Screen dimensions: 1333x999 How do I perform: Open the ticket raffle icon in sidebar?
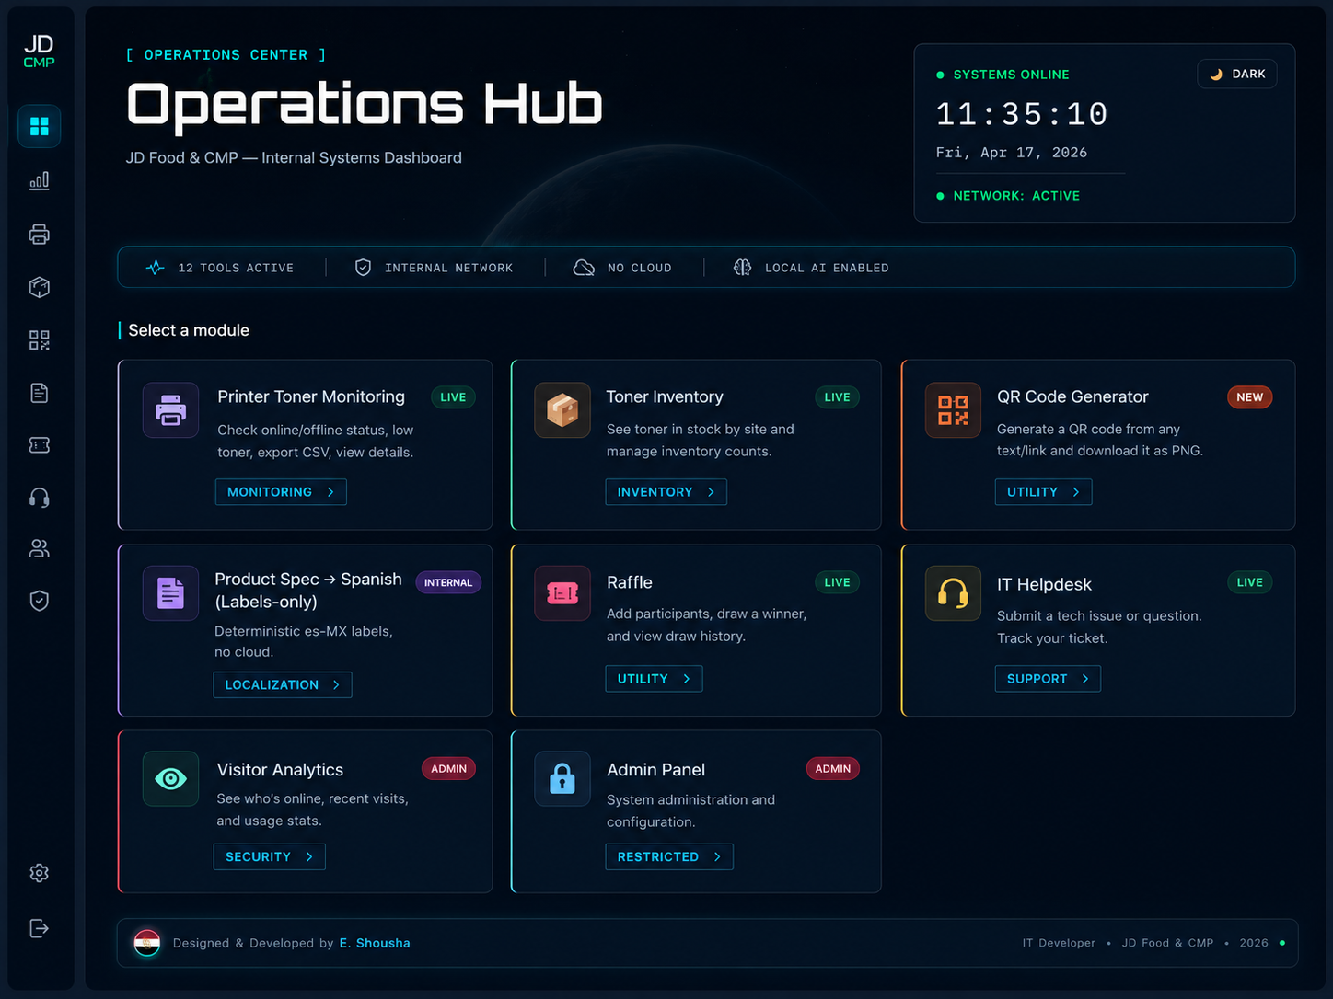pos(39,445)
